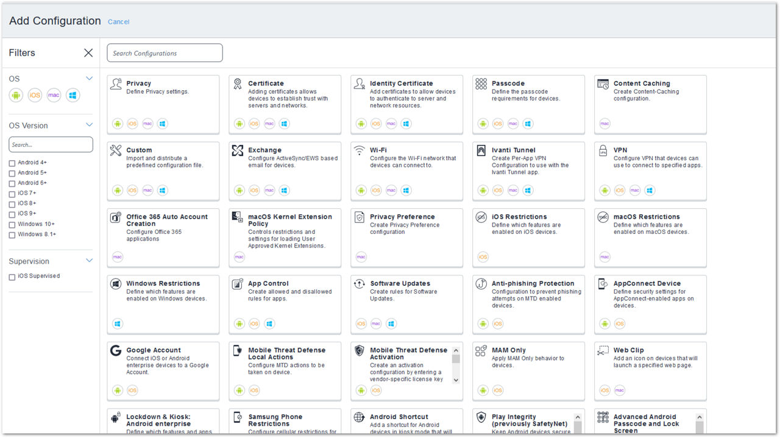Collapse the Supervision section chevron
780x438 pixels.
[89, 261]
